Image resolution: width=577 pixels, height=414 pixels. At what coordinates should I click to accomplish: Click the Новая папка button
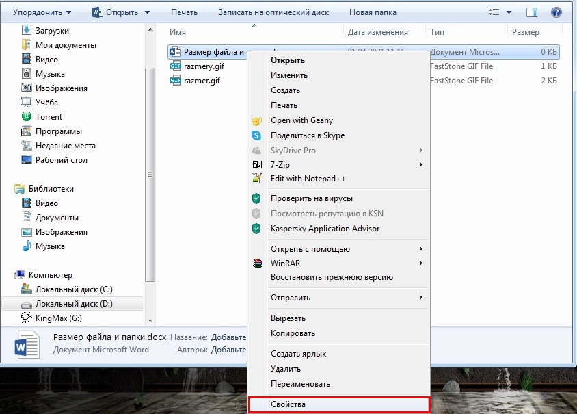(x=371, y=12)
